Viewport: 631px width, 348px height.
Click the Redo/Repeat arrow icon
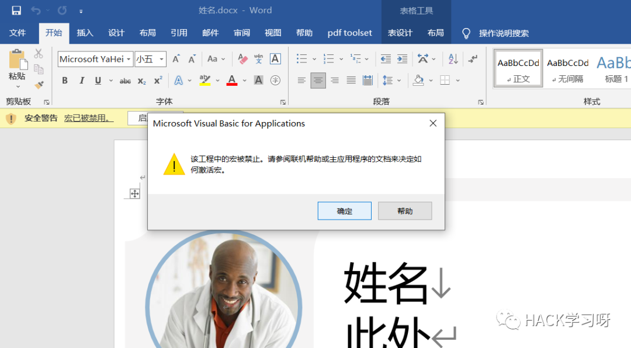pos(62,11)
